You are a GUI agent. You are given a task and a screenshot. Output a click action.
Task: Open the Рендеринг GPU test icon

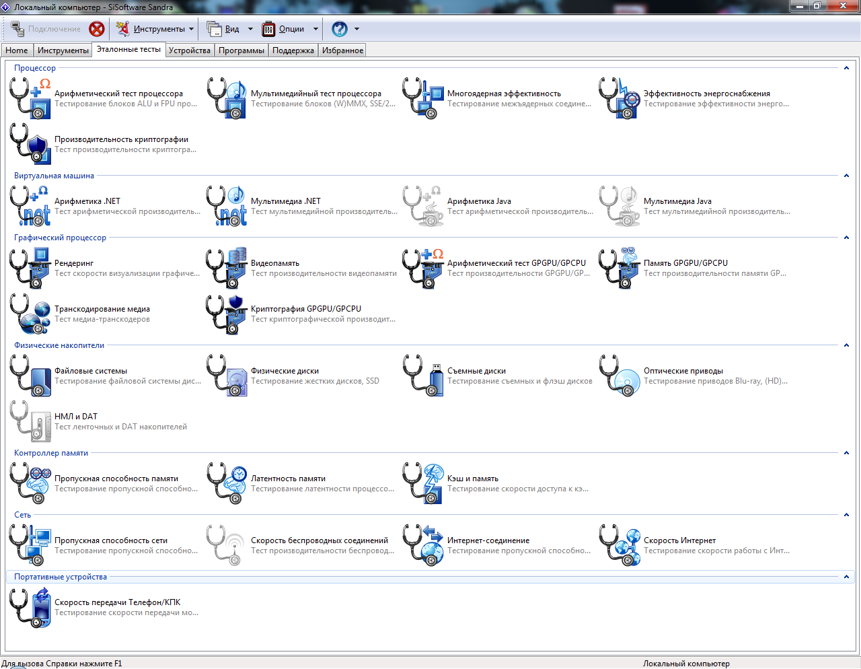click(30, 268)
